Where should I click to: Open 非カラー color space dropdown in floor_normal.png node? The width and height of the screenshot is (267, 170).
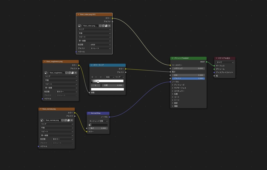point(63,139)
